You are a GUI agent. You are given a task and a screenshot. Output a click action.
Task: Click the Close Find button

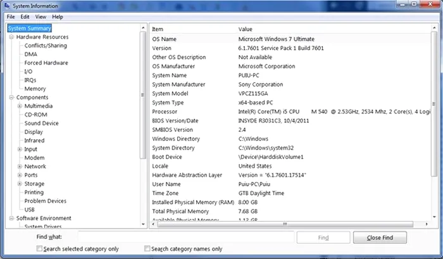[380, 237]
